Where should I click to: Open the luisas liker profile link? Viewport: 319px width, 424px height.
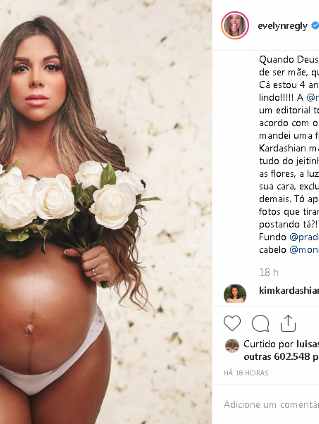pos(308,344)
